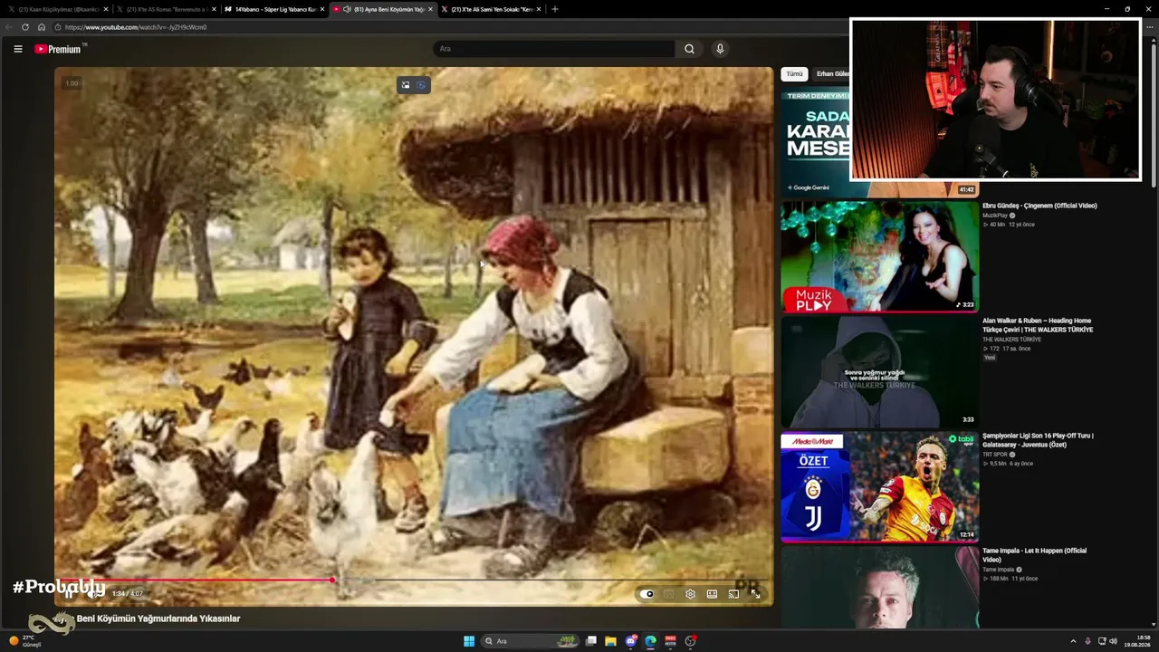Open the round red-badged app on taskbar
This screenshot has width=1159, height=652.
tap(691, 641)
